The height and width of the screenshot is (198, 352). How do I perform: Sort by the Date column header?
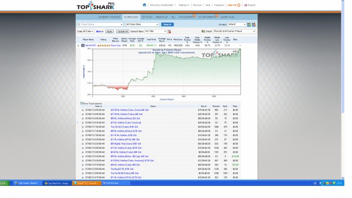tap(99, 106)
